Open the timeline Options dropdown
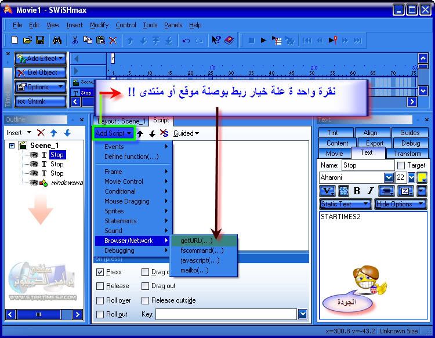Image resolution: width=435 pixels, height=338 pixels. click(41, 87)
